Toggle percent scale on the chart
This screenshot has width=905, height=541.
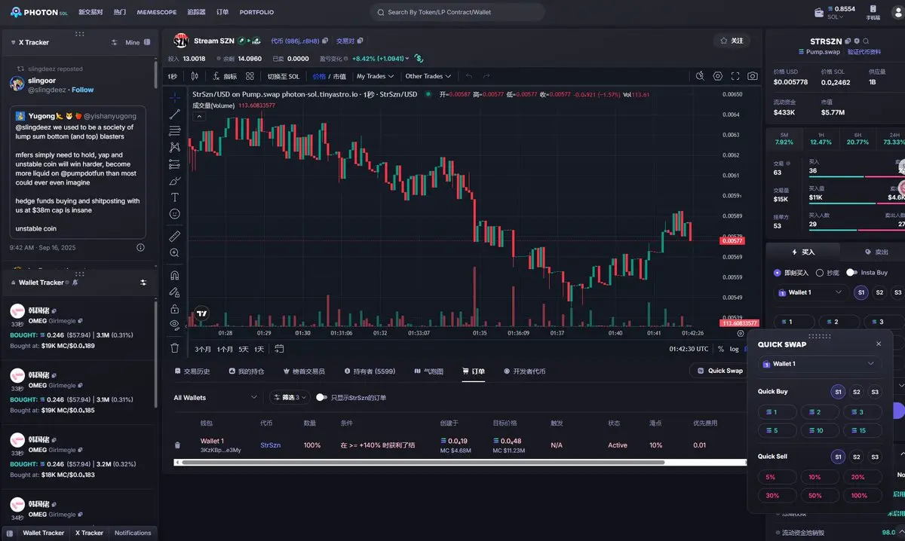721,349
